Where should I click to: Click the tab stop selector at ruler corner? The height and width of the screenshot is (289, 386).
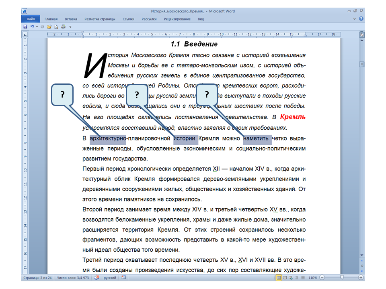pyautogui.click(x=25, y=35)
